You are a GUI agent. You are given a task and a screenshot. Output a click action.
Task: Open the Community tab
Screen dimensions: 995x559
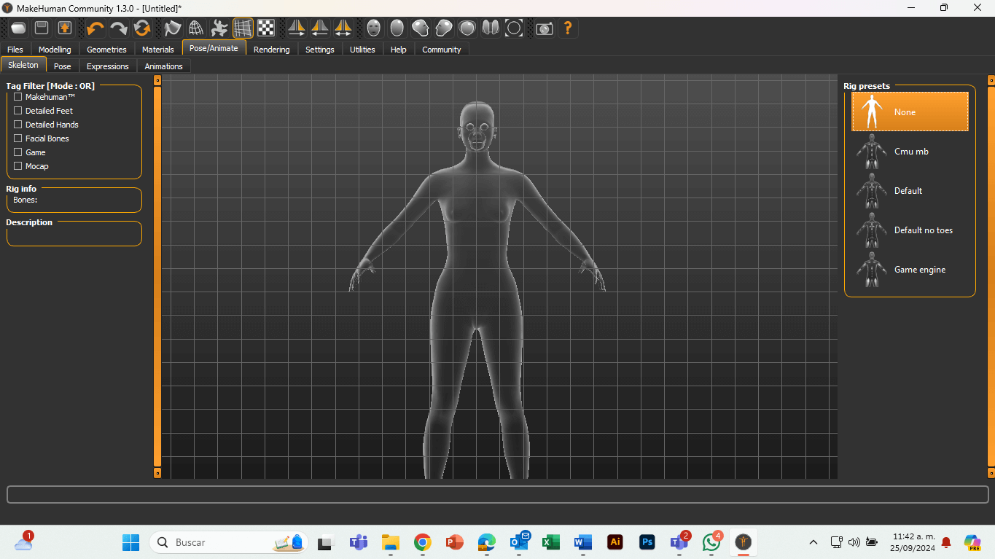pyautogui.click(x=442, y=50)
